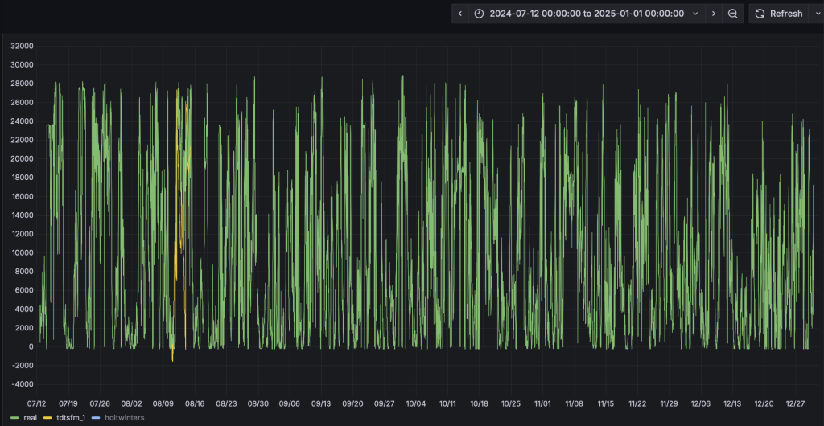
Task: Click green color swatch for real series
Action: [14, 418]
